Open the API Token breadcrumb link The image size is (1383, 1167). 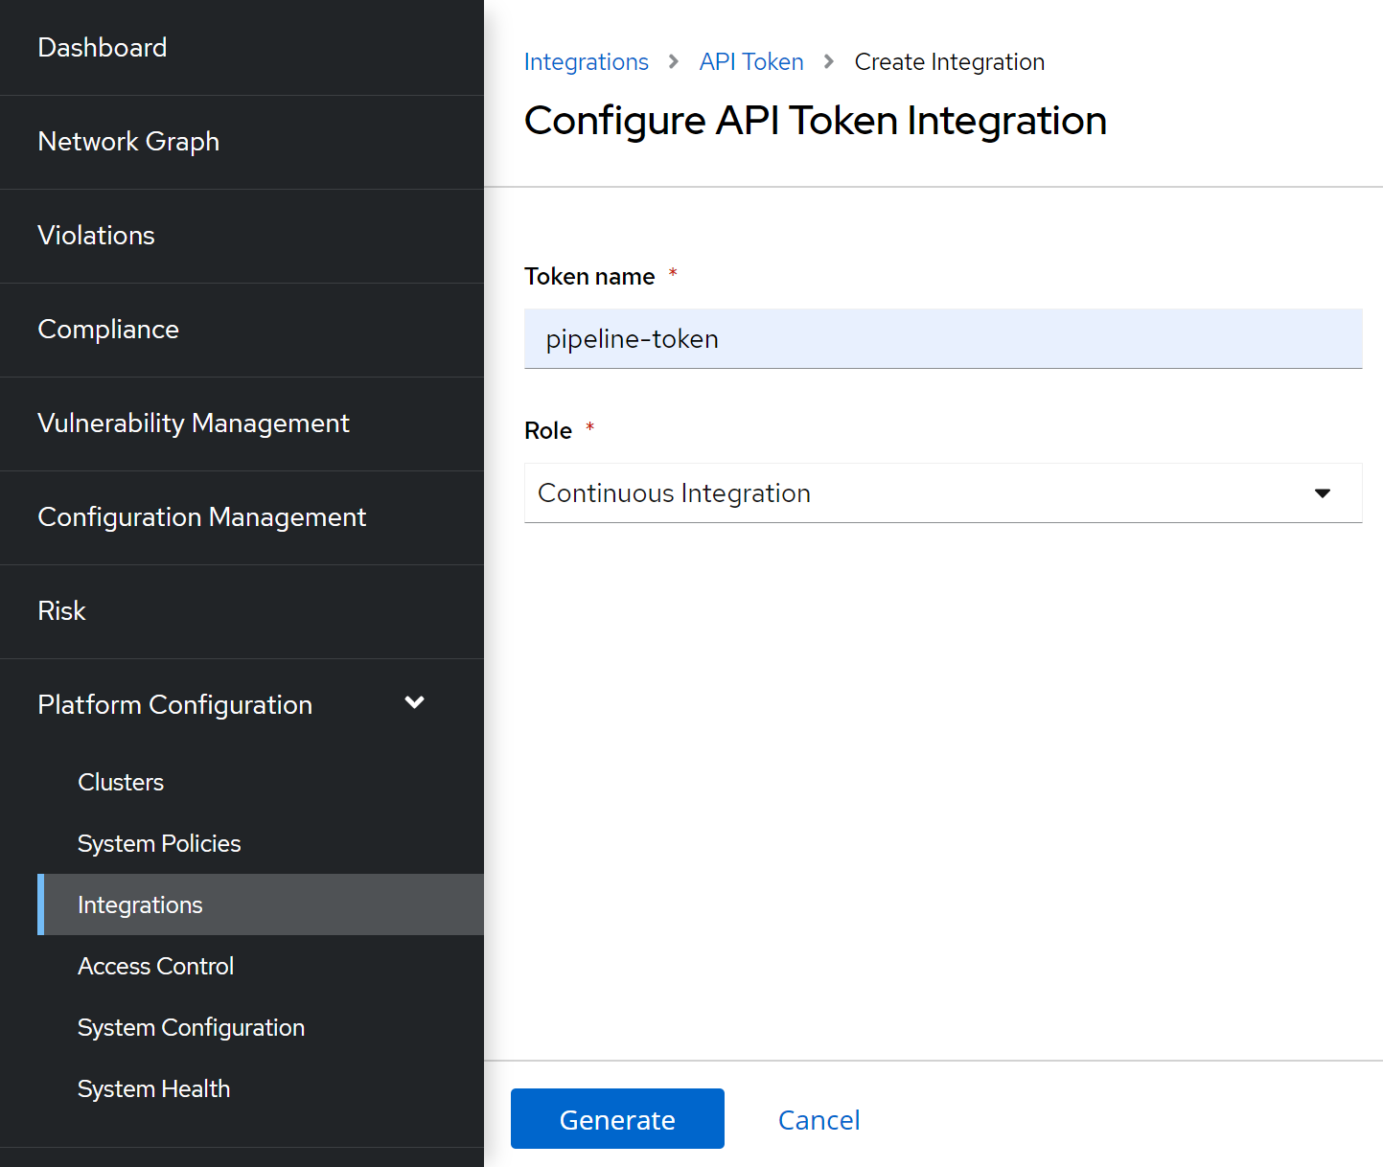[751, 62]
